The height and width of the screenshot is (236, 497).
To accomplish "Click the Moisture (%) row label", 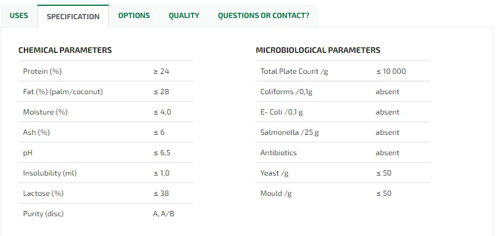I will [45, 112].
